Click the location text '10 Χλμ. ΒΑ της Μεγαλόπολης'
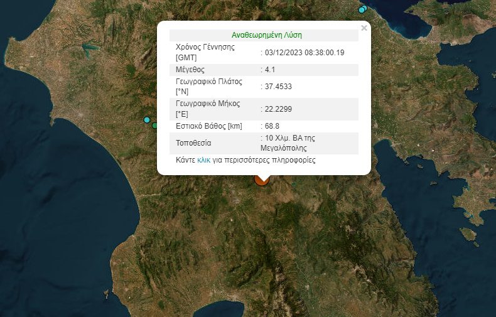The width and height of the screenshot is (496, 317). click(288, 143)
